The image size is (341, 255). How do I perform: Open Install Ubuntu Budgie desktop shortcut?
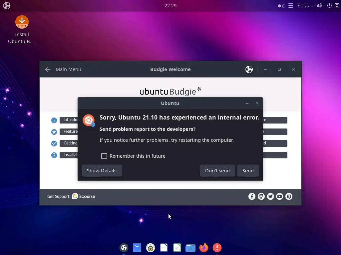22,30
